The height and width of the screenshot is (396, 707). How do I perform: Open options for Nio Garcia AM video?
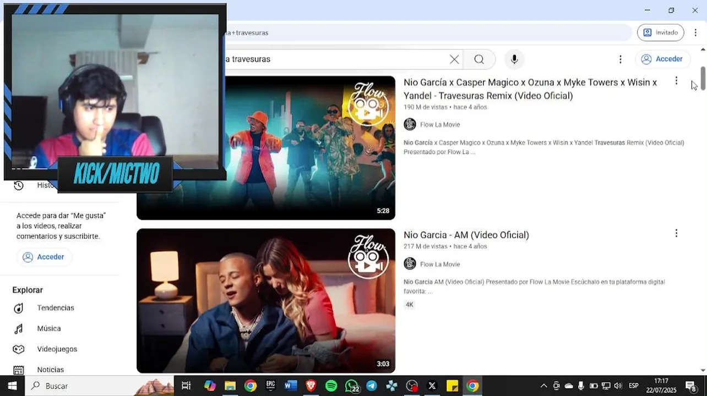pos(676,234)
